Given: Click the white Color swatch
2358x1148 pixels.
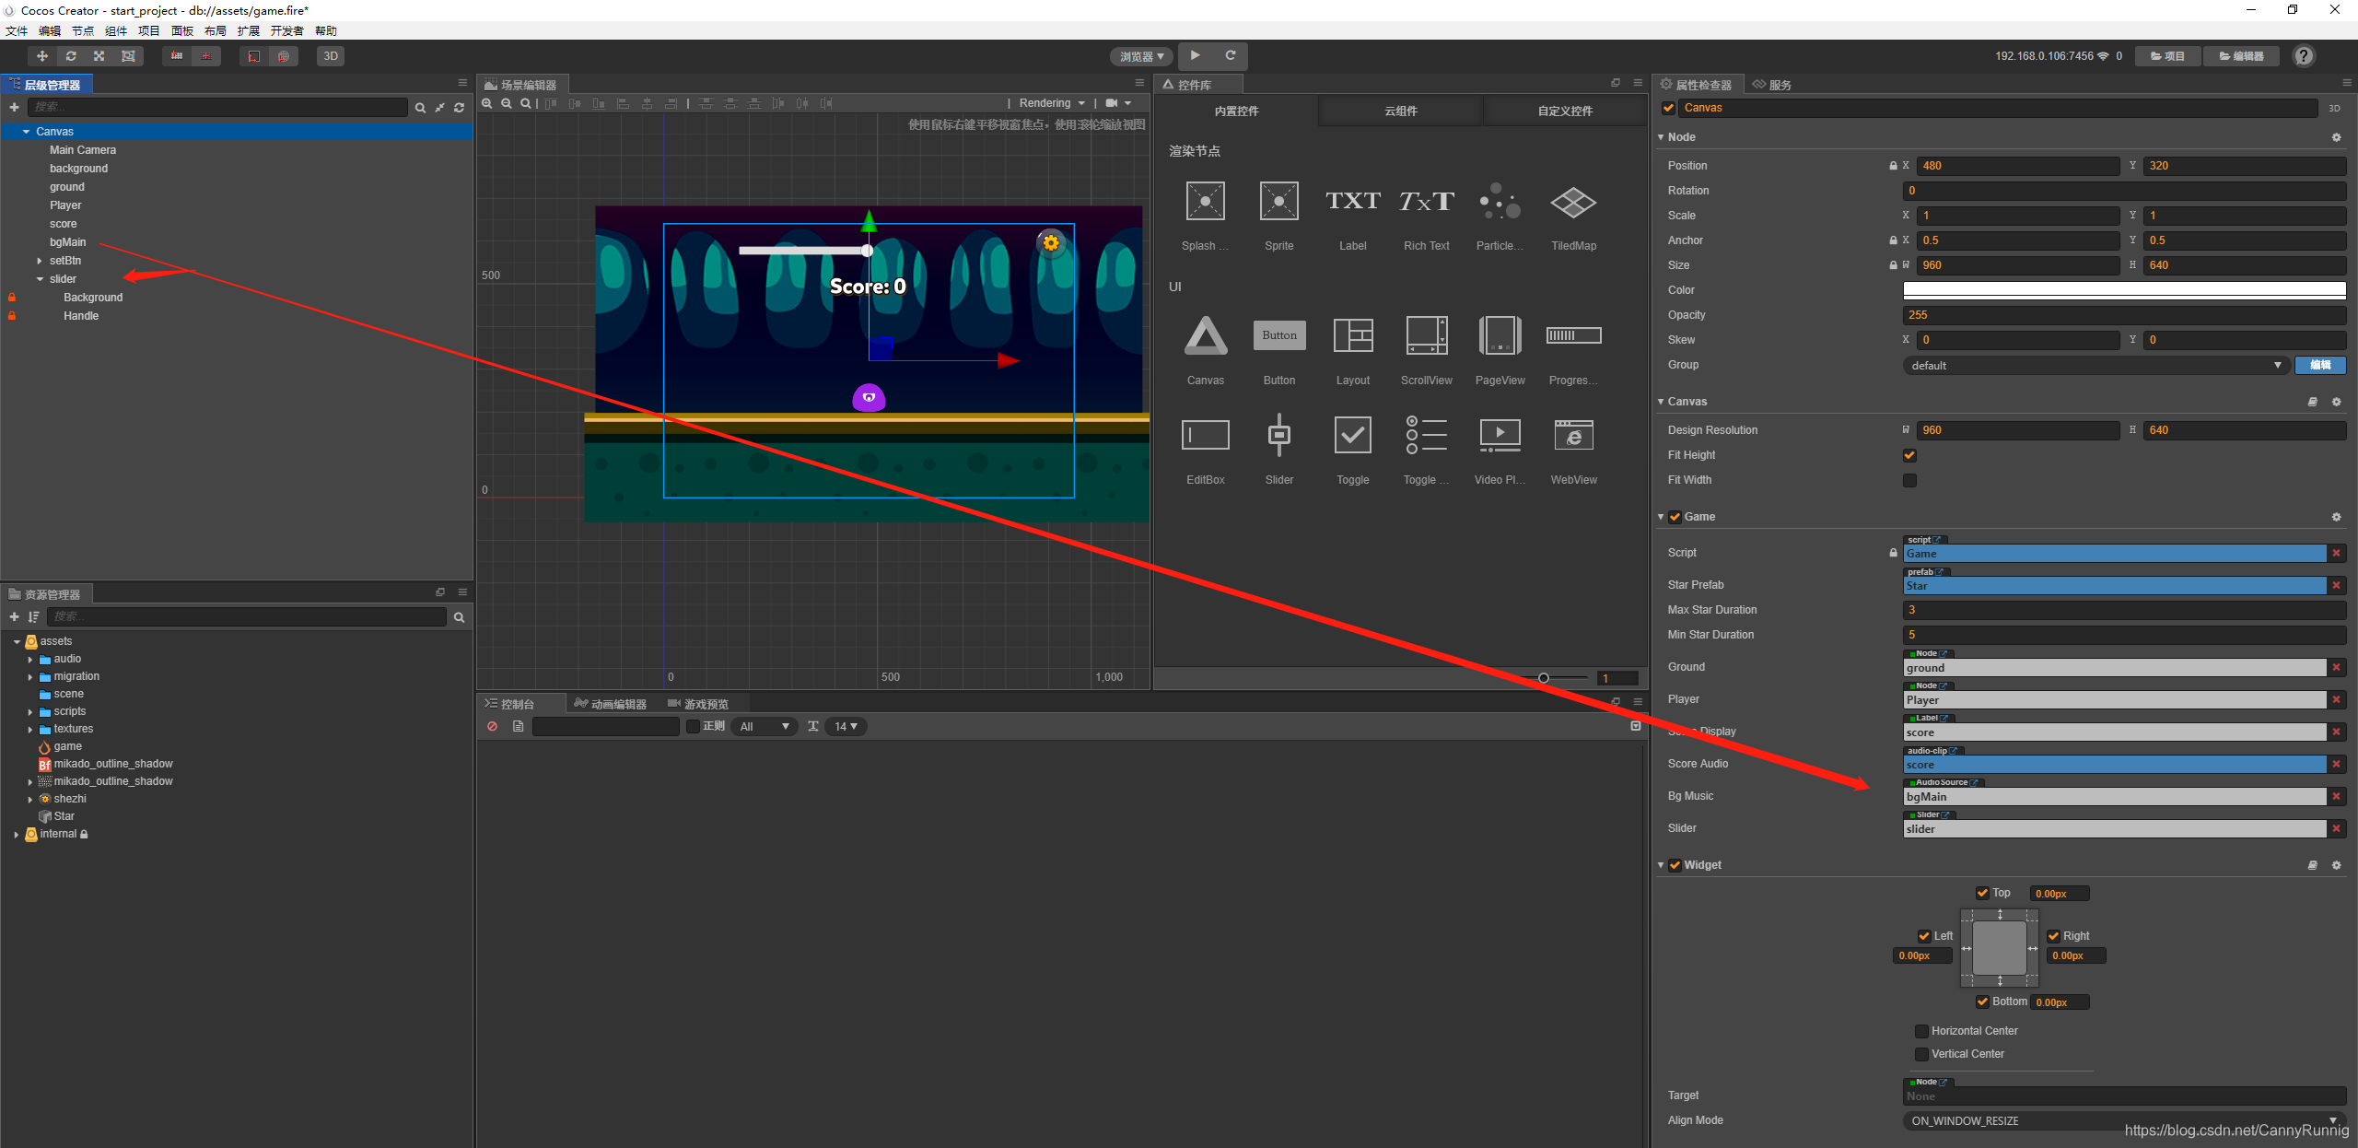Looking at the screenshot, I should [2123, 290].
